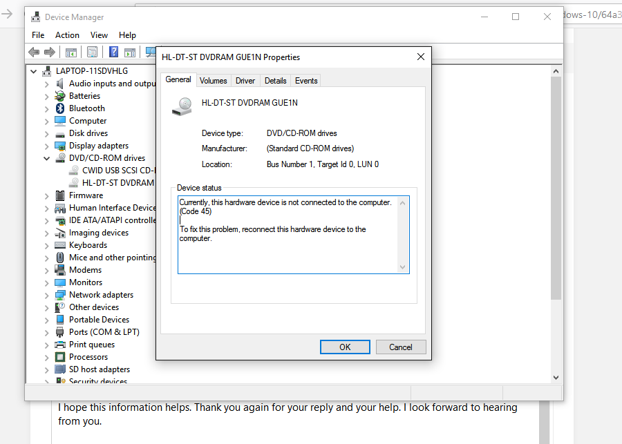Expand the Network adapters category
The height and width of the screenshot is (444, 622).
point(46,296)
